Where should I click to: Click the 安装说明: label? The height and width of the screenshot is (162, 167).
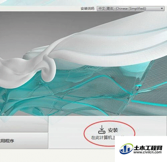tap(88, 9)
